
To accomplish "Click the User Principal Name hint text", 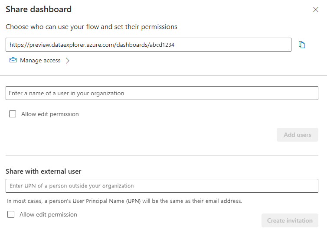I will point(124,201).
